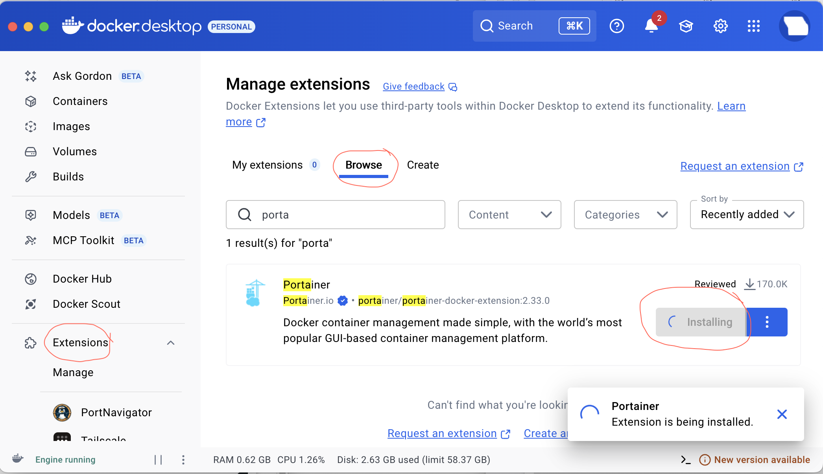823x474 pixels.
Task: Click the My extensions count badge 0
Action: [x=314, y=165]
